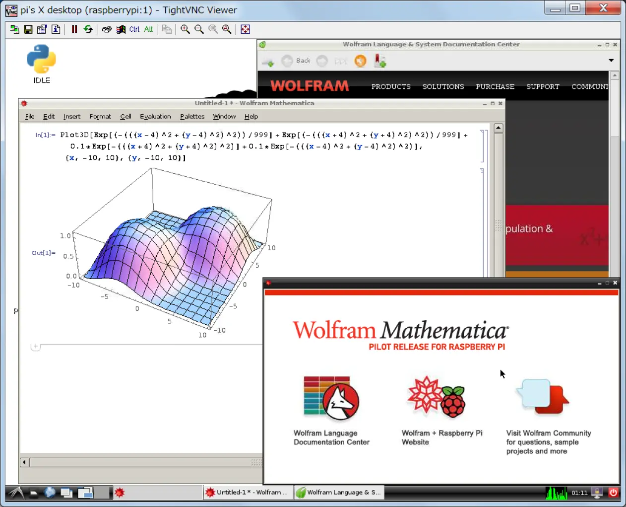This screenshot has width=626, height=507.
Task: Select SOLUTIONS in the Wolfram navigation bar
Action: (x=443, y=86)
